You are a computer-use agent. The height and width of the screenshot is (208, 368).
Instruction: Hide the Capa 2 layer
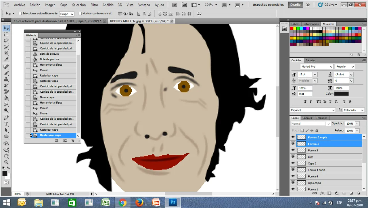(293, 163)
